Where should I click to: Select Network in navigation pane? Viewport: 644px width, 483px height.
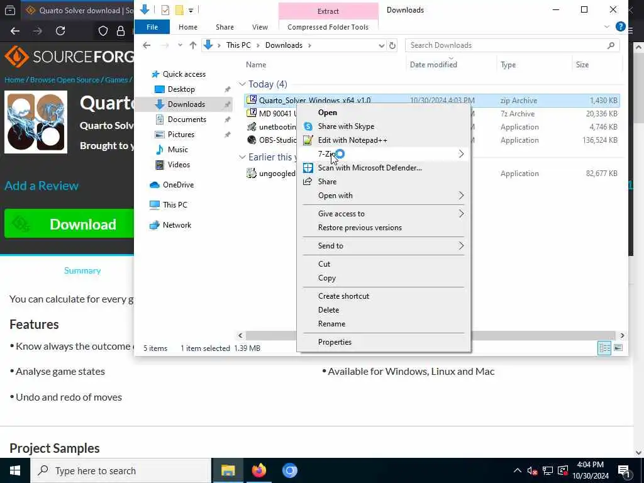177,225
